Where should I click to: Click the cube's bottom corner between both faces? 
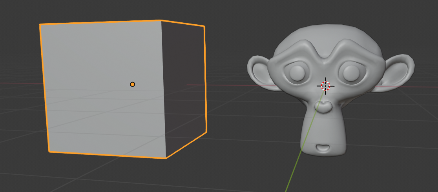point(166,158)
